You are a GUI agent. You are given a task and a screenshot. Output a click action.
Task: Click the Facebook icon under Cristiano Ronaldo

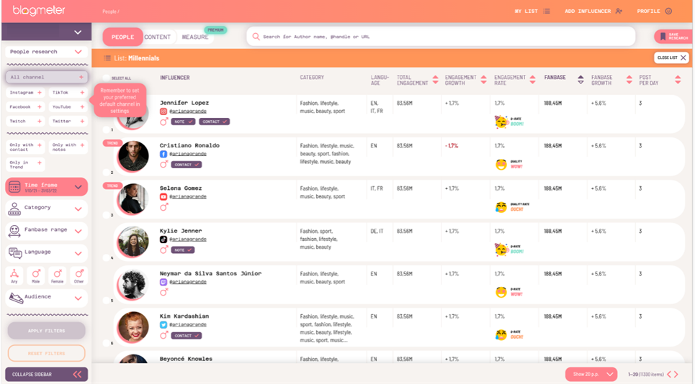(163, 154)
